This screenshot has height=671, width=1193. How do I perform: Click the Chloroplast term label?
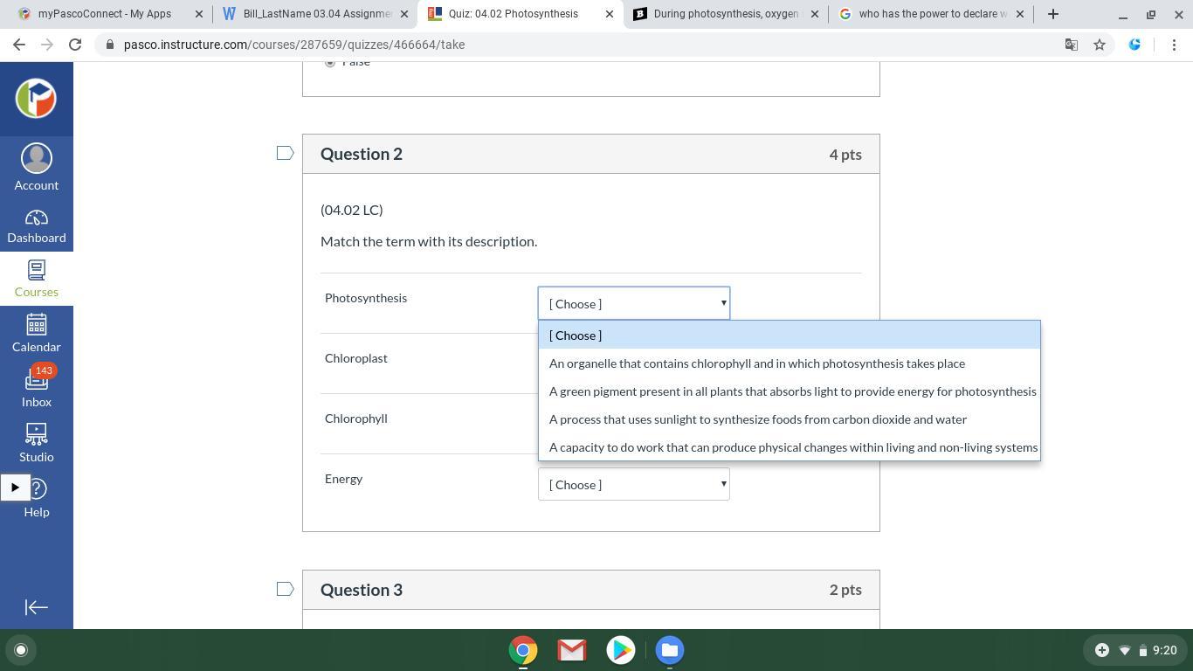coord(356,358)
